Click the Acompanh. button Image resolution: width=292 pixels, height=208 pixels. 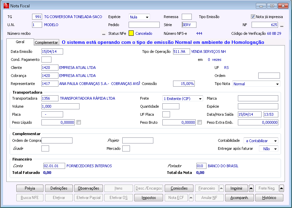[x=240, y=198]
